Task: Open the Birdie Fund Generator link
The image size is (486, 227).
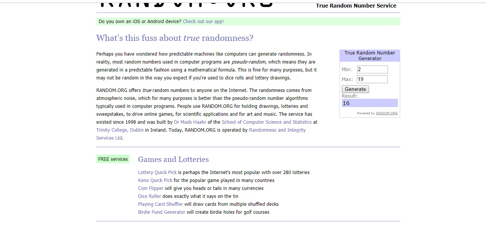Action: tap(162, 212)
